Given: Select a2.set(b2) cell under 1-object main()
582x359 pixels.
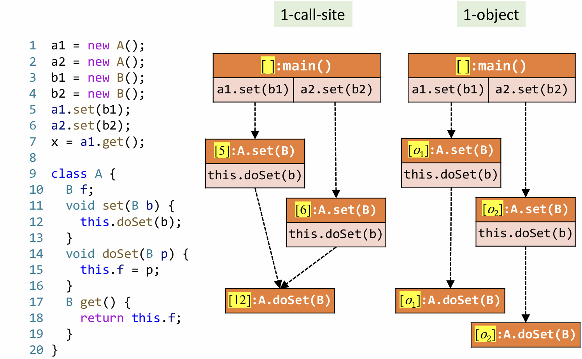Looking at the screenshot, I should click(531, 90).
